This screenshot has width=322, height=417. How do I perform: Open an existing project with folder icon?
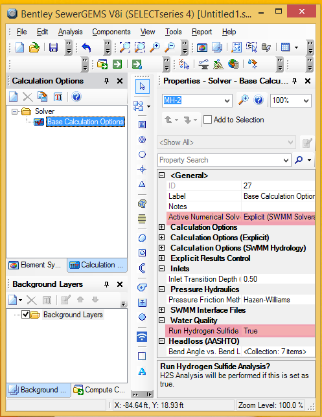(34, 48)
